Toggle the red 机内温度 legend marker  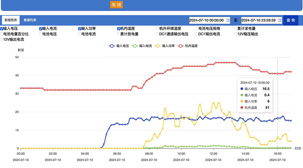click(x=181, y=46)
